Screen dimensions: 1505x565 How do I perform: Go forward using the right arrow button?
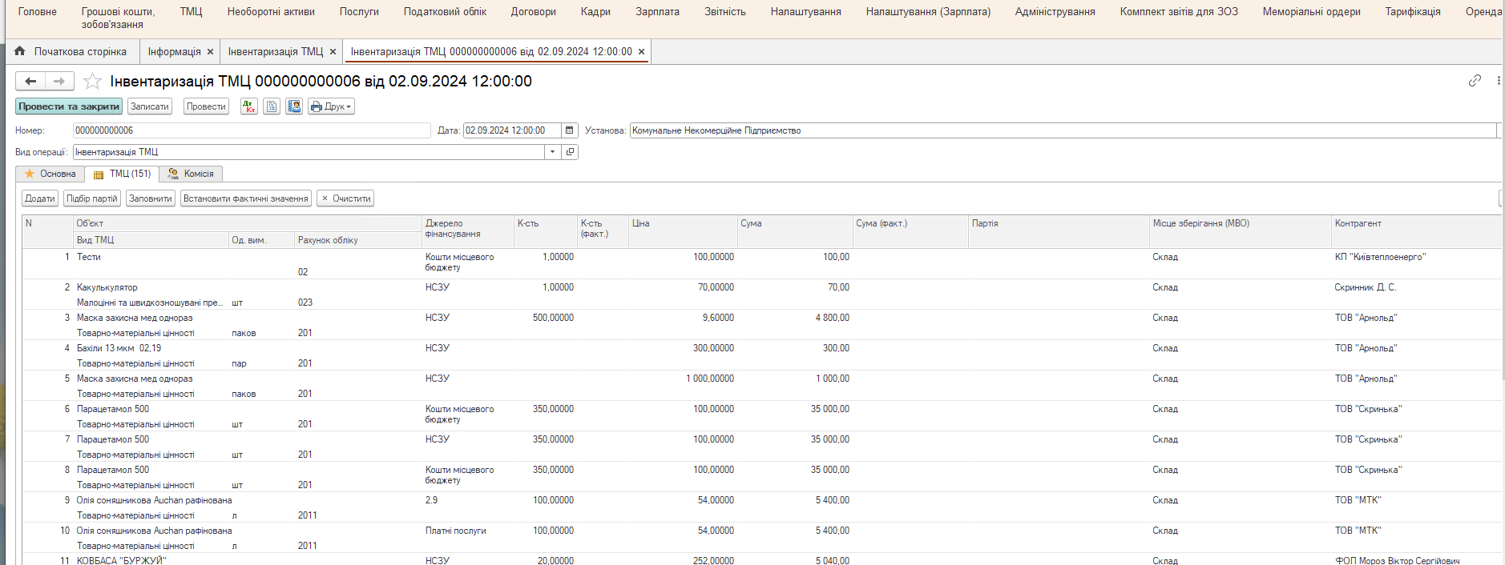tap(59, 82)
